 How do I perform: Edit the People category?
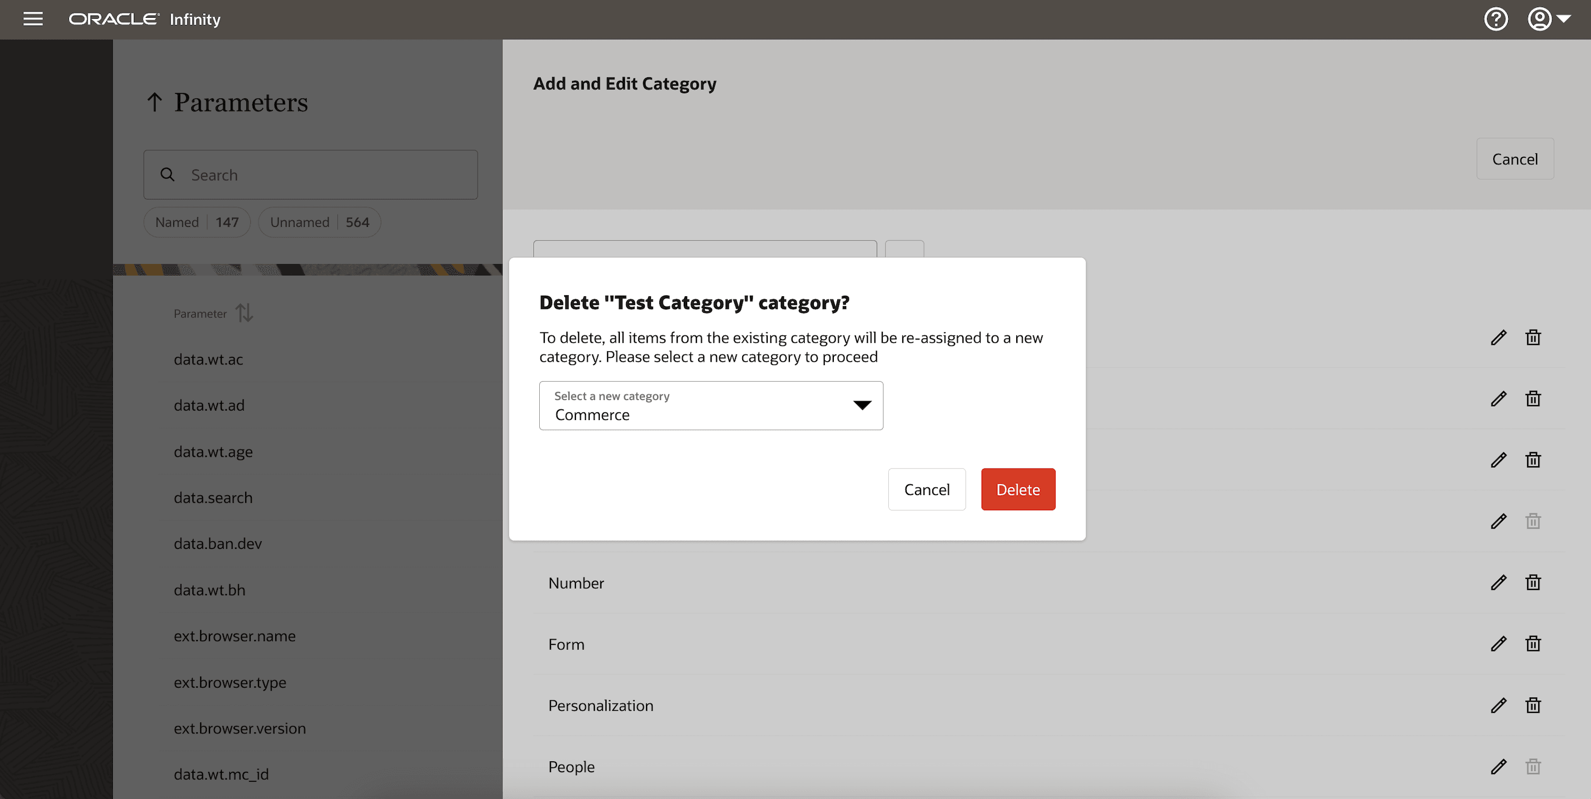(1498, 767)
